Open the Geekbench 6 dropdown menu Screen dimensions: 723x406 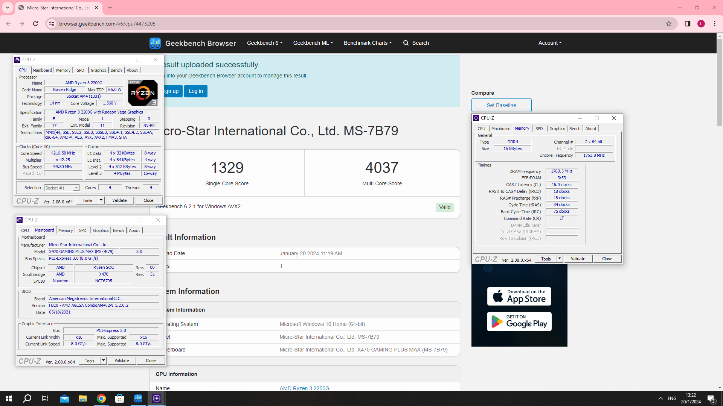(265, 43)
